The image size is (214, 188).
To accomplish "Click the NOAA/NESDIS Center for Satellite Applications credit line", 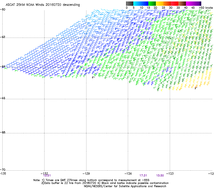I will tap(125, 186).
